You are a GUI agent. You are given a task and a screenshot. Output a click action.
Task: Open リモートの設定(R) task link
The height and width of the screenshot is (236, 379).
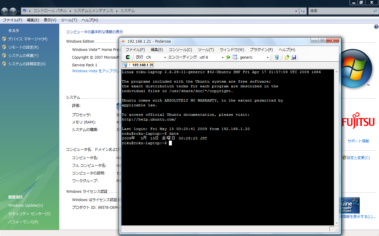23,47
